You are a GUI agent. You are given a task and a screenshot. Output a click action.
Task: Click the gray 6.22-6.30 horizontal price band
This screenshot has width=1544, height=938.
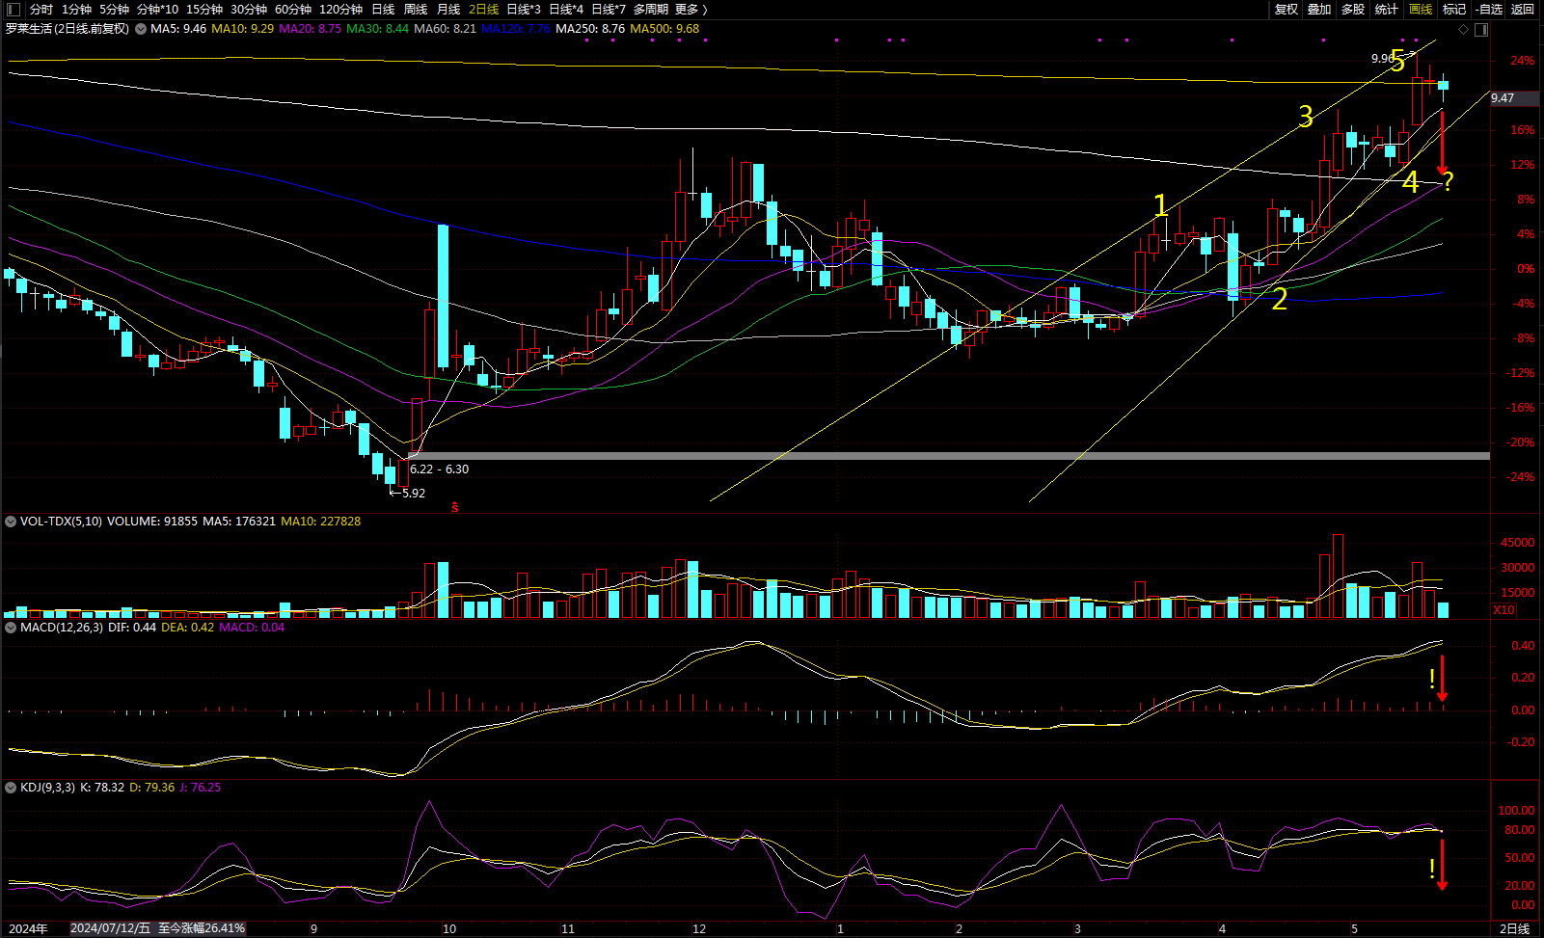tap(949, 456)
